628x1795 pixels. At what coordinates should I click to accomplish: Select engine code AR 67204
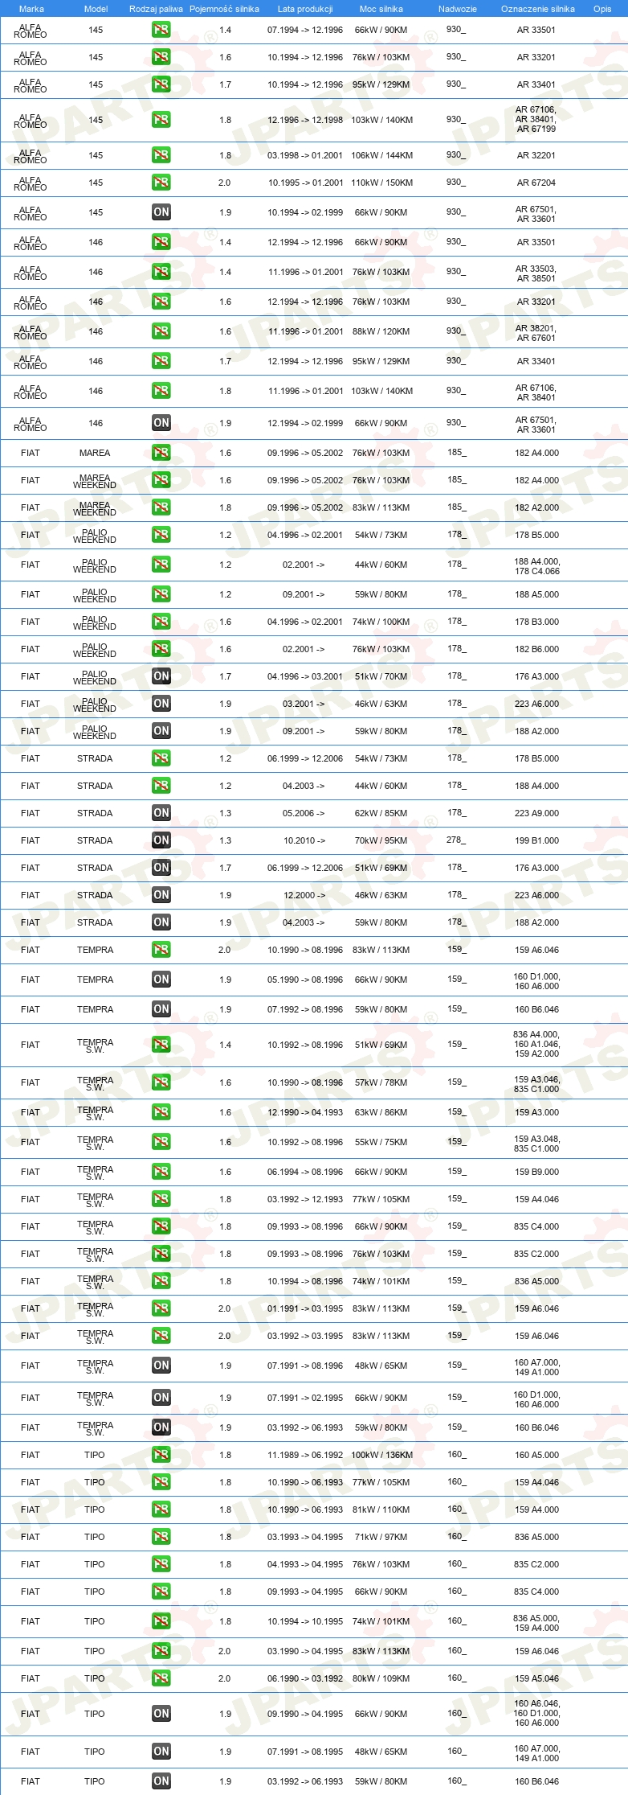[536, 183]
